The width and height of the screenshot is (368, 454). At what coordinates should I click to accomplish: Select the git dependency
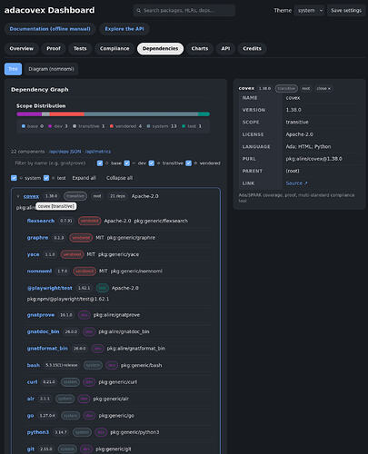pyautogui.click(x=31, y=449)
